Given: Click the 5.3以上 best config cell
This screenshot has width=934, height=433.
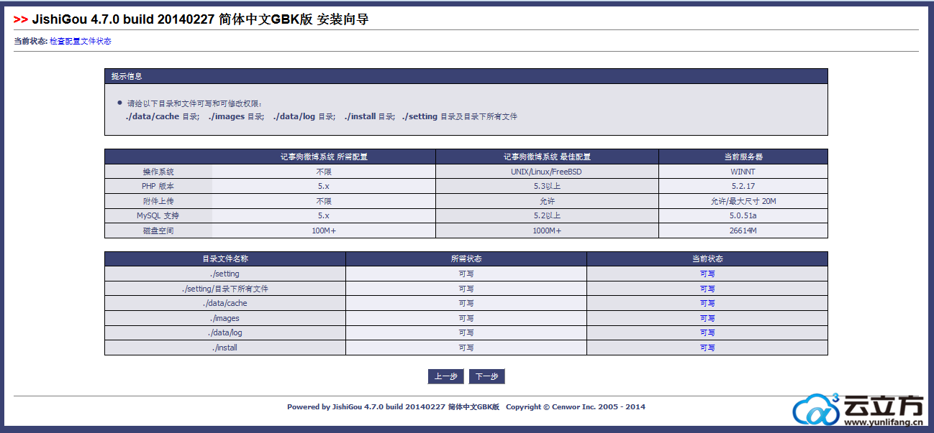Looking at the screenshot, I should 547,186.
